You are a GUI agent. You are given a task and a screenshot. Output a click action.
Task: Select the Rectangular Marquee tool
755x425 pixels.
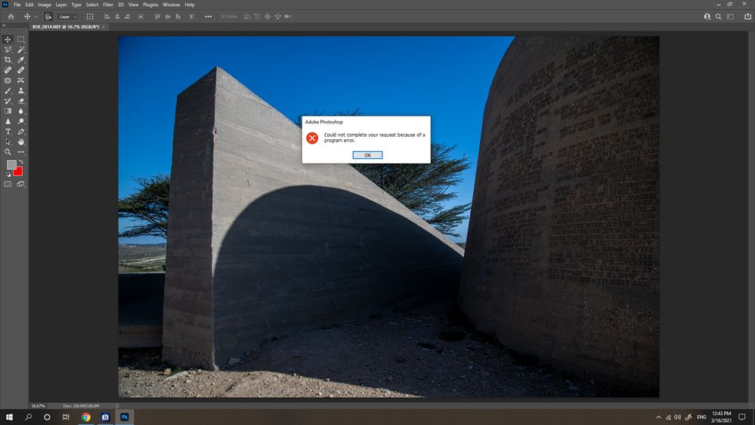[x=20, y=39]
